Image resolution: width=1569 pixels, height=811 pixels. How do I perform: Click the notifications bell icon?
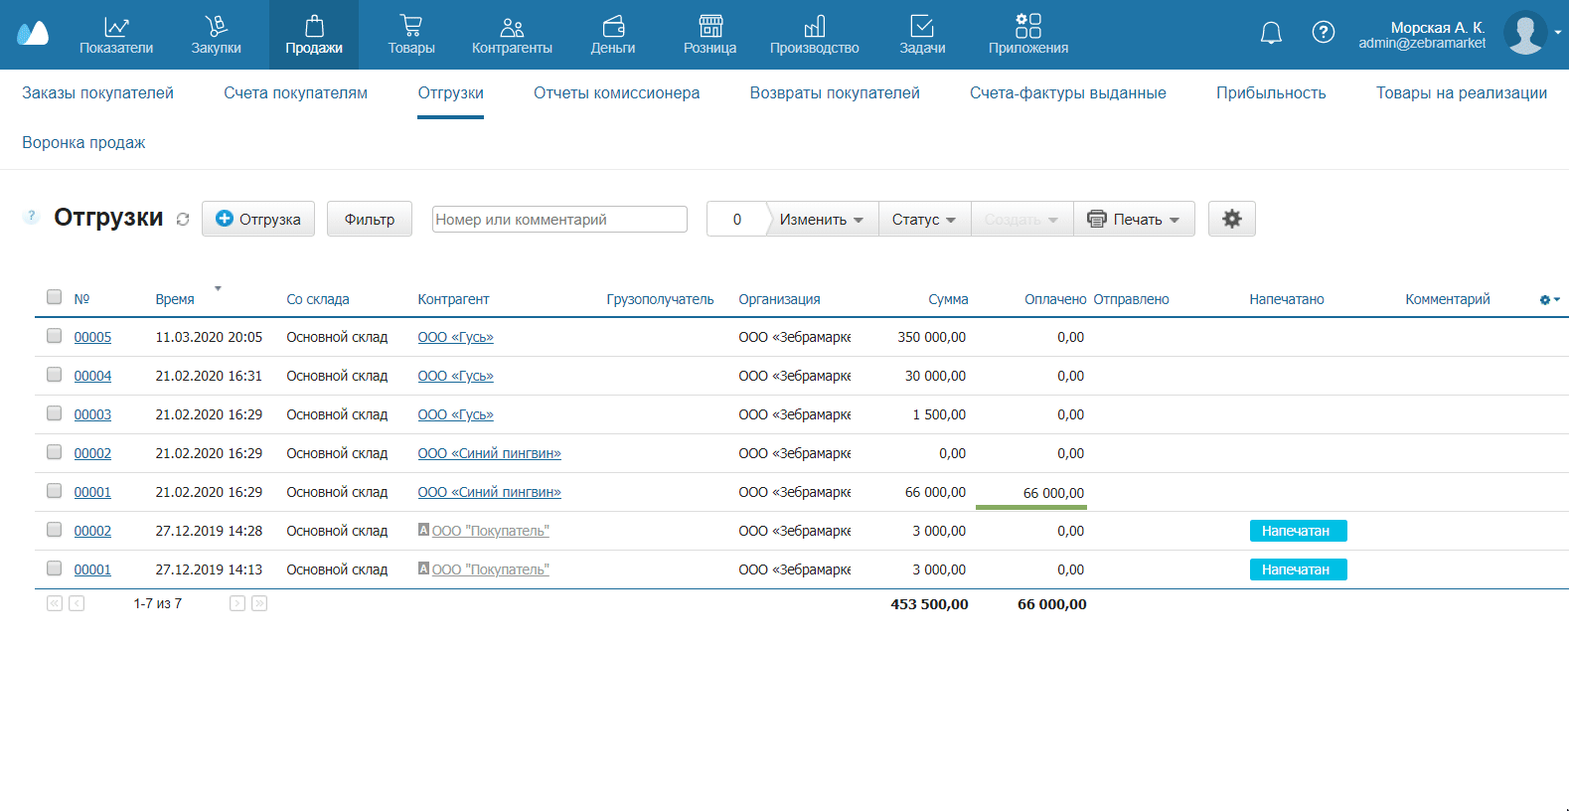pyautogui.click(x=1271, y=33)
